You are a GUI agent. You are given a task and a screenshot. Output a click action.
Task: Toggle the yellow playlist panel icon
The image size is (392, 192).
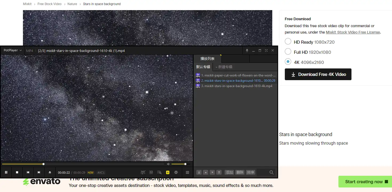(168, 172)
